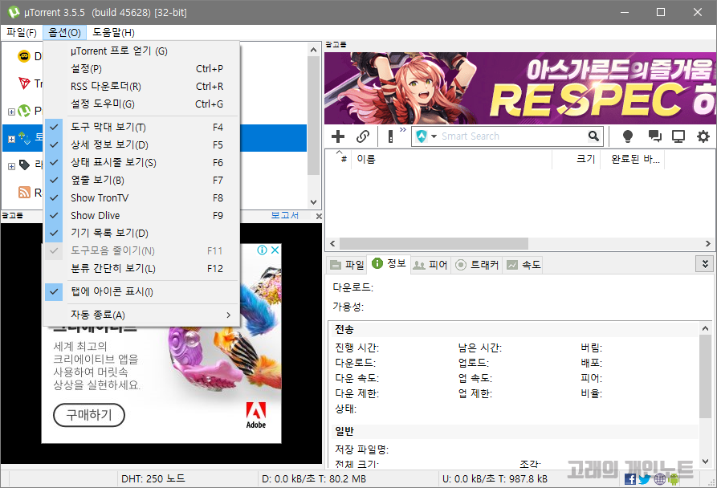Image resolution: width=717 pixels, height=488 pixels.
Task: Click the magnifier search icon
Action: click(593, 136)
